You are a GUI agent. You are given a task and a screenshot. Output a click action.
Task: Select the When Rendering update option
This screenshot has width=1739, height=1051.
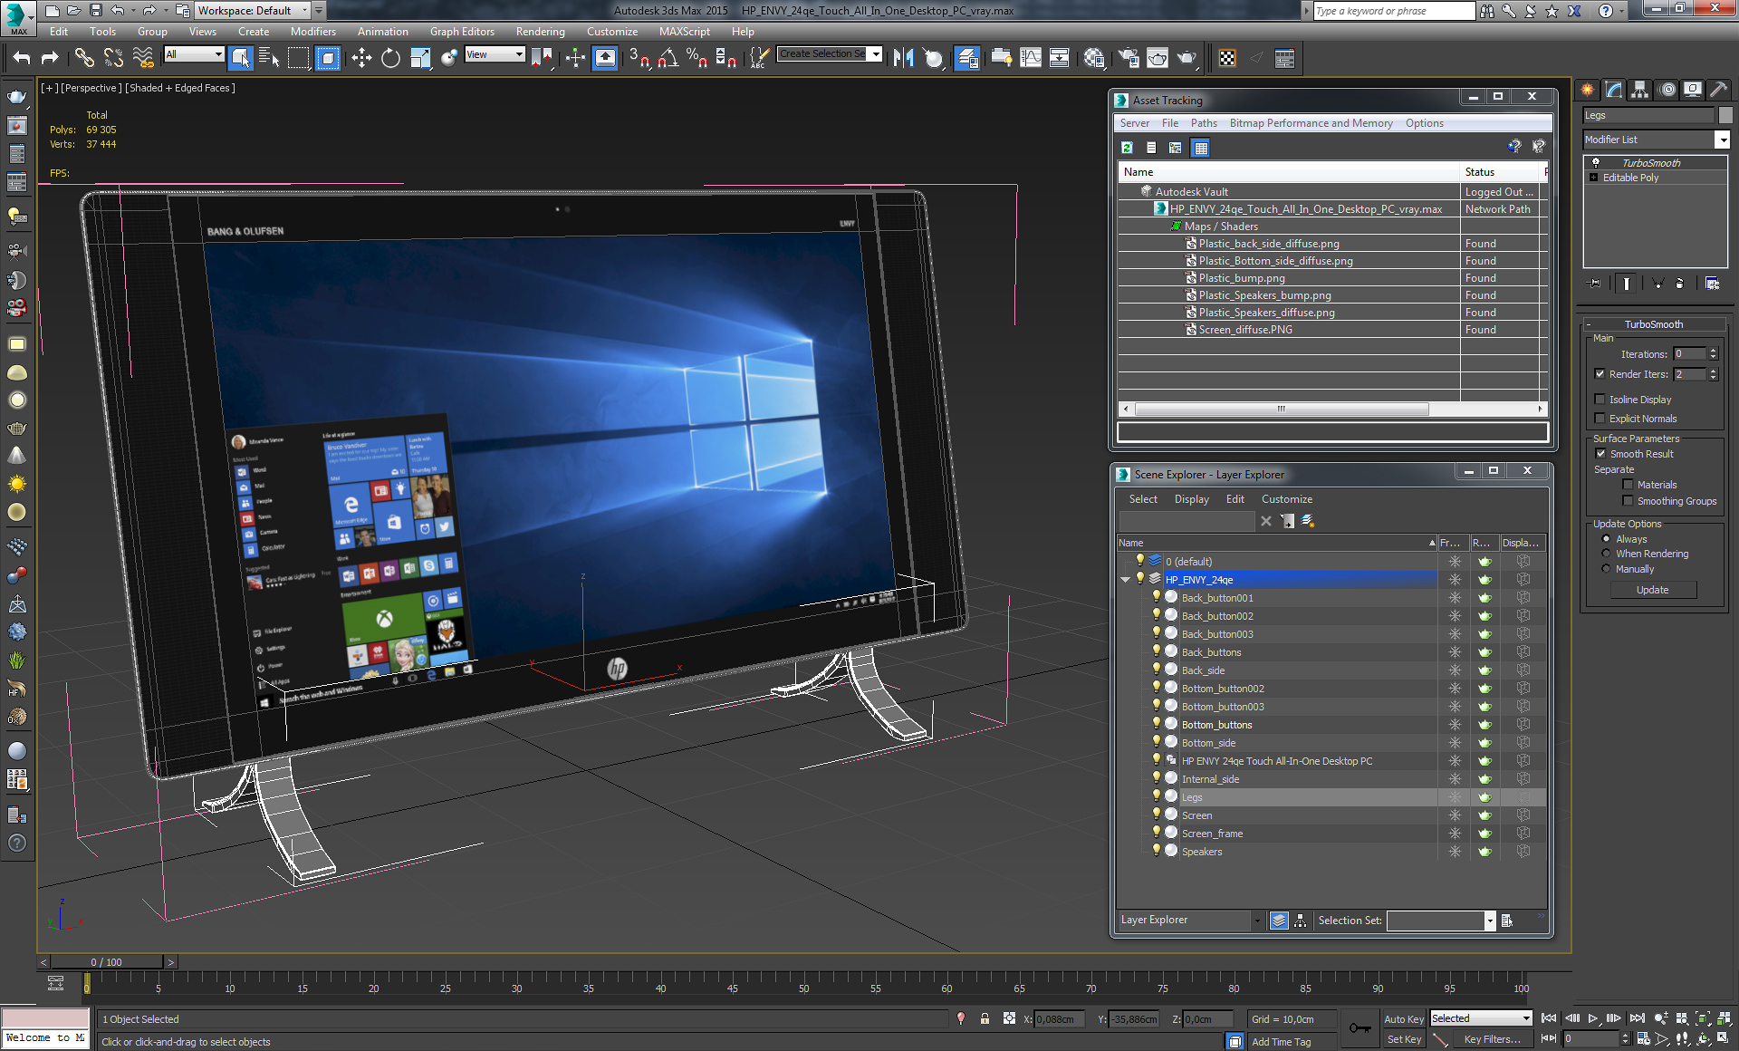point(1606,553)
